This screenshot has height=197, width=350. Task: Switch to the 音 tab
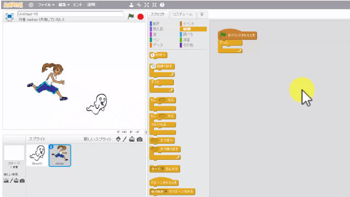[x=202, y=14]
